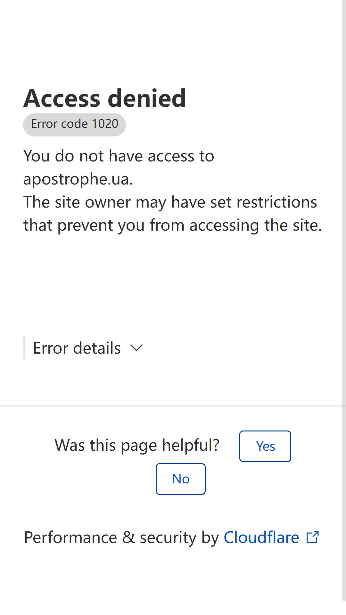The image size is (346, 615).
Task: Click the 'The site owner may have set restrictions' line
Action: pyautogui.click(x=170, y=202)
